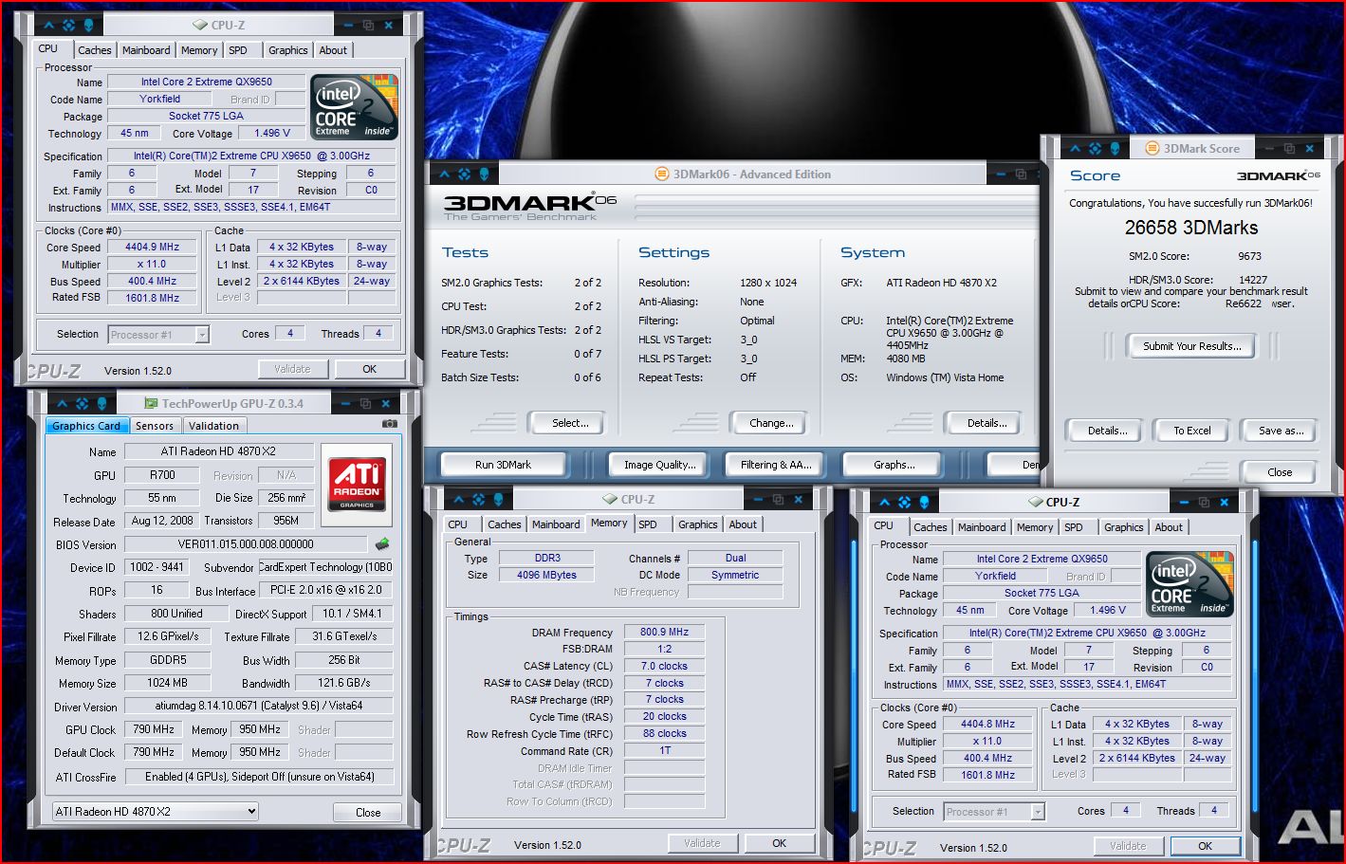Click the alien head icon in 3DMark06 Advanced Edition title bar

[x=485, y=174]
